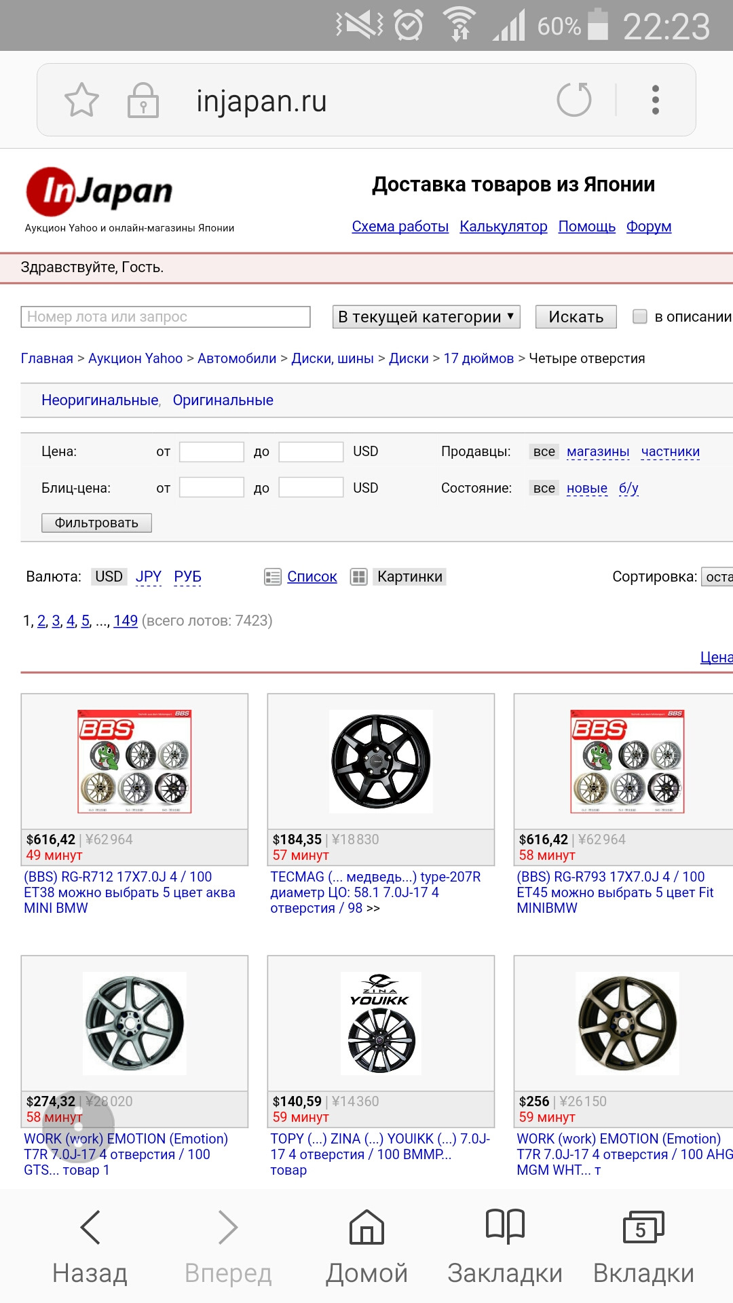
Task: Click the Фильтровать button
Action: click(x=96, y=523)
